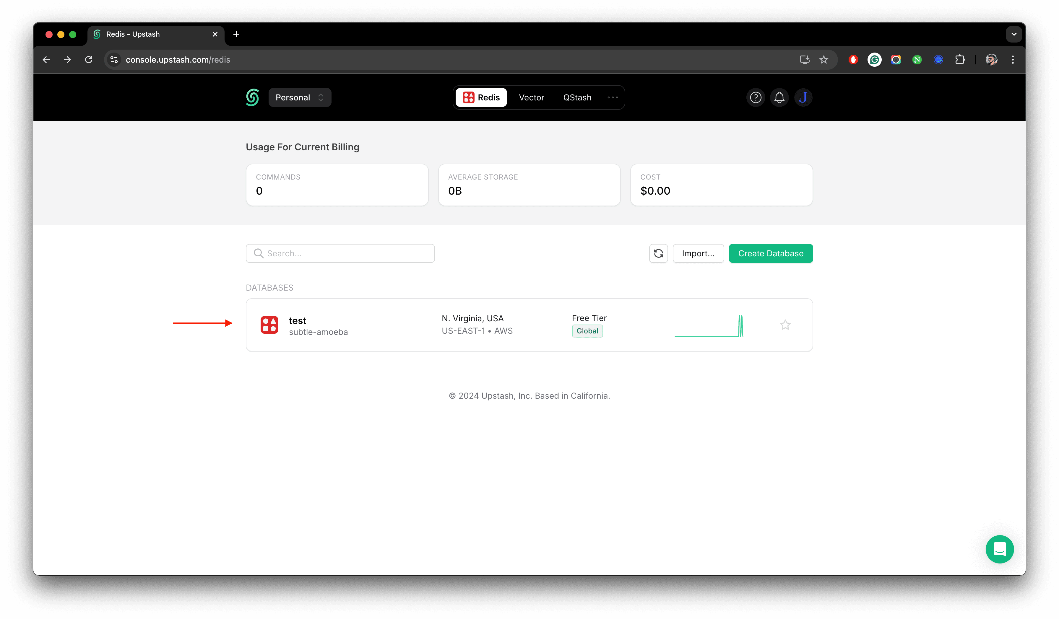Screen dimensions: 1059x619
Task: Reload the page with browser refresh icon
Action: pyautogui.click(x=89, y=60)
